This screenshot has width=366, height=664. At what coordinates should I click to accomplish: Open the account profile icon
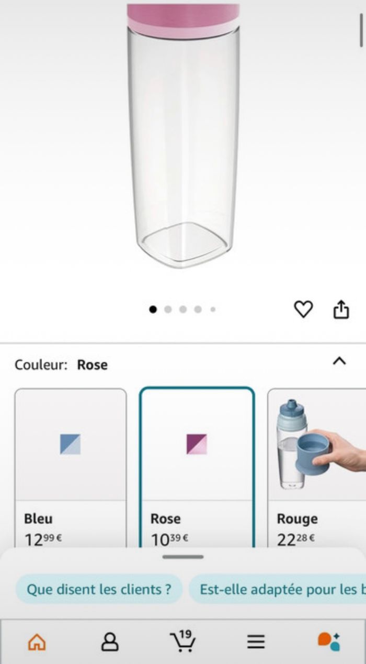coord(110,641)
